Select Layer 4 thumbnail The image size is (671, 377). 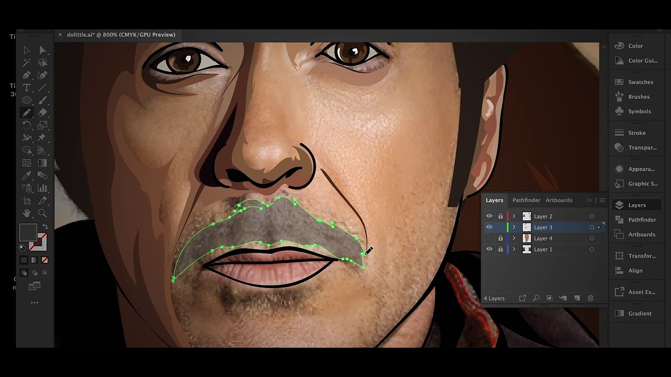527,238
